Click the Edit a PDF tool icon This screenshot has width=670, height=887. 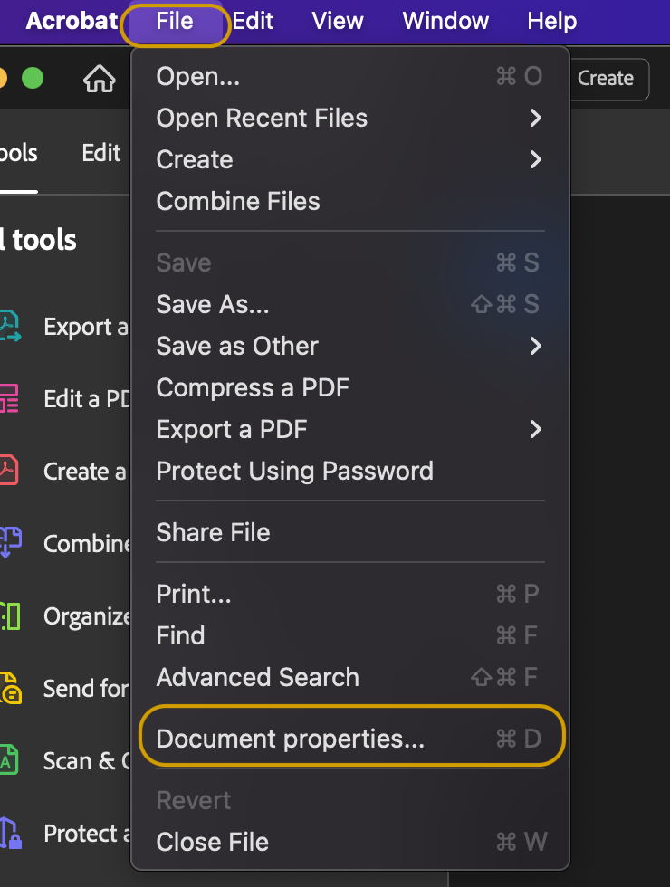(9, 399)
